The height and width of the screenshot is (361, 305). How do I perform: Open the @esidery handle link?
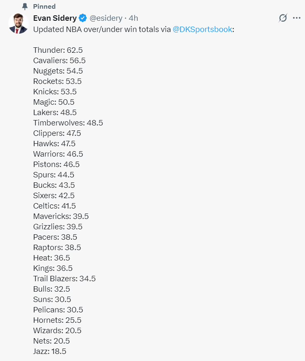pos(106,18)
